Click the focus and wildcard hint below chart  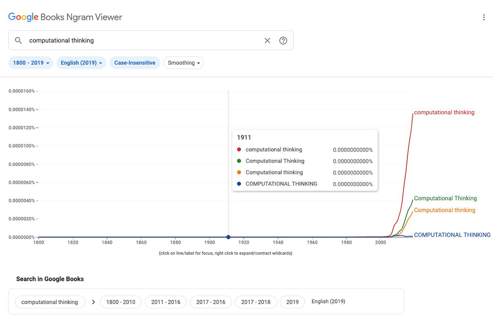click(226, 253)
